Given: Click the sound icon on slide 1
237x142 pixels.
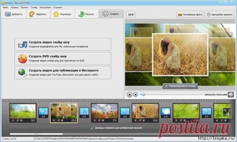Looking at the screenshot, I should click(22, 120).
